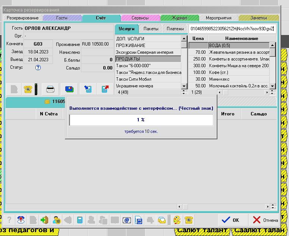Switch to the Гости tab
The width and height of the screenshot is (289, 236).
(62, 18)
